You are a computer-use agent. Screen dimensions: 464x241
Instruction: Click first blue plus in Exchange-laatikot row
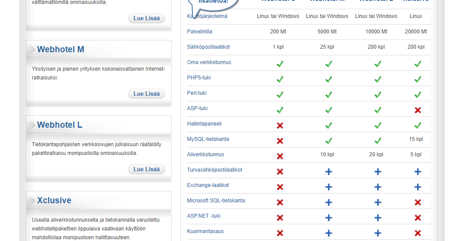(328, 187)
